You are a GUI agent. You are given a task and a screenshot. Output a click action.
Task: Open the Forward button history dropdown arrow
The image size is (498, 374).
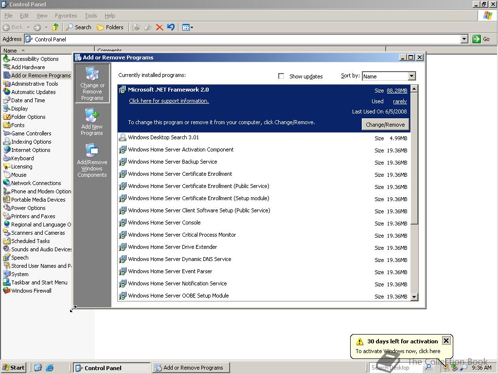point(46,27)
